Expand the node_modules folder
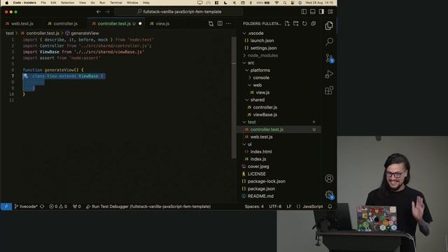448x252 pixels. point(244,55)
